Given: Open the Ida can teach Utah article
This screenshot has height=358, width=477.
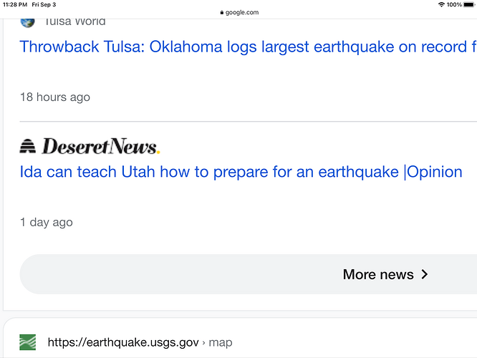Looking at the screenshot, I should pyautogui.click(x=241, y=172).
